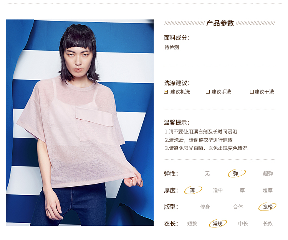Select 中长 length option

point(243,224)
